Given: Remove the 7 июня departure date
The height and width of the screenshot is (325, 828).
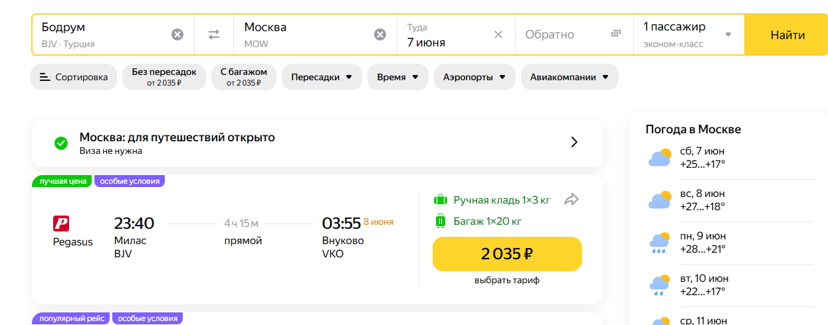Looking at the screenshot, I should (498, 34).
